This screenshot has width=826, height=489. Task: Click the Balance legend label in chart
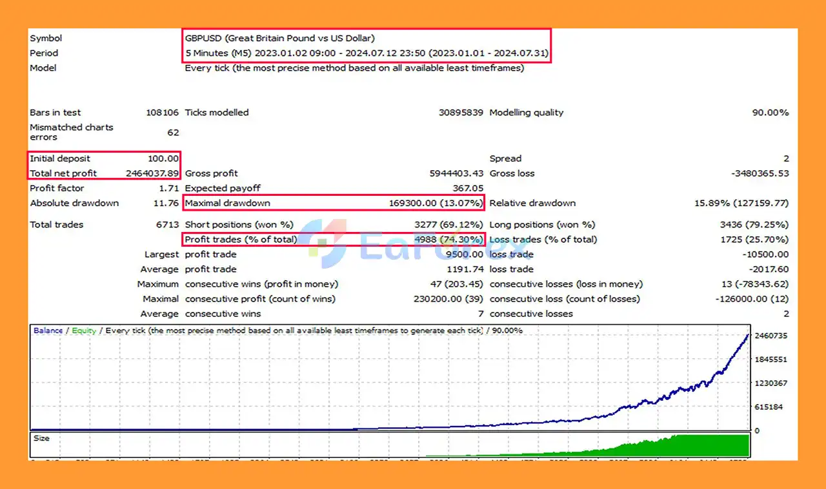[x=48, y=331]
